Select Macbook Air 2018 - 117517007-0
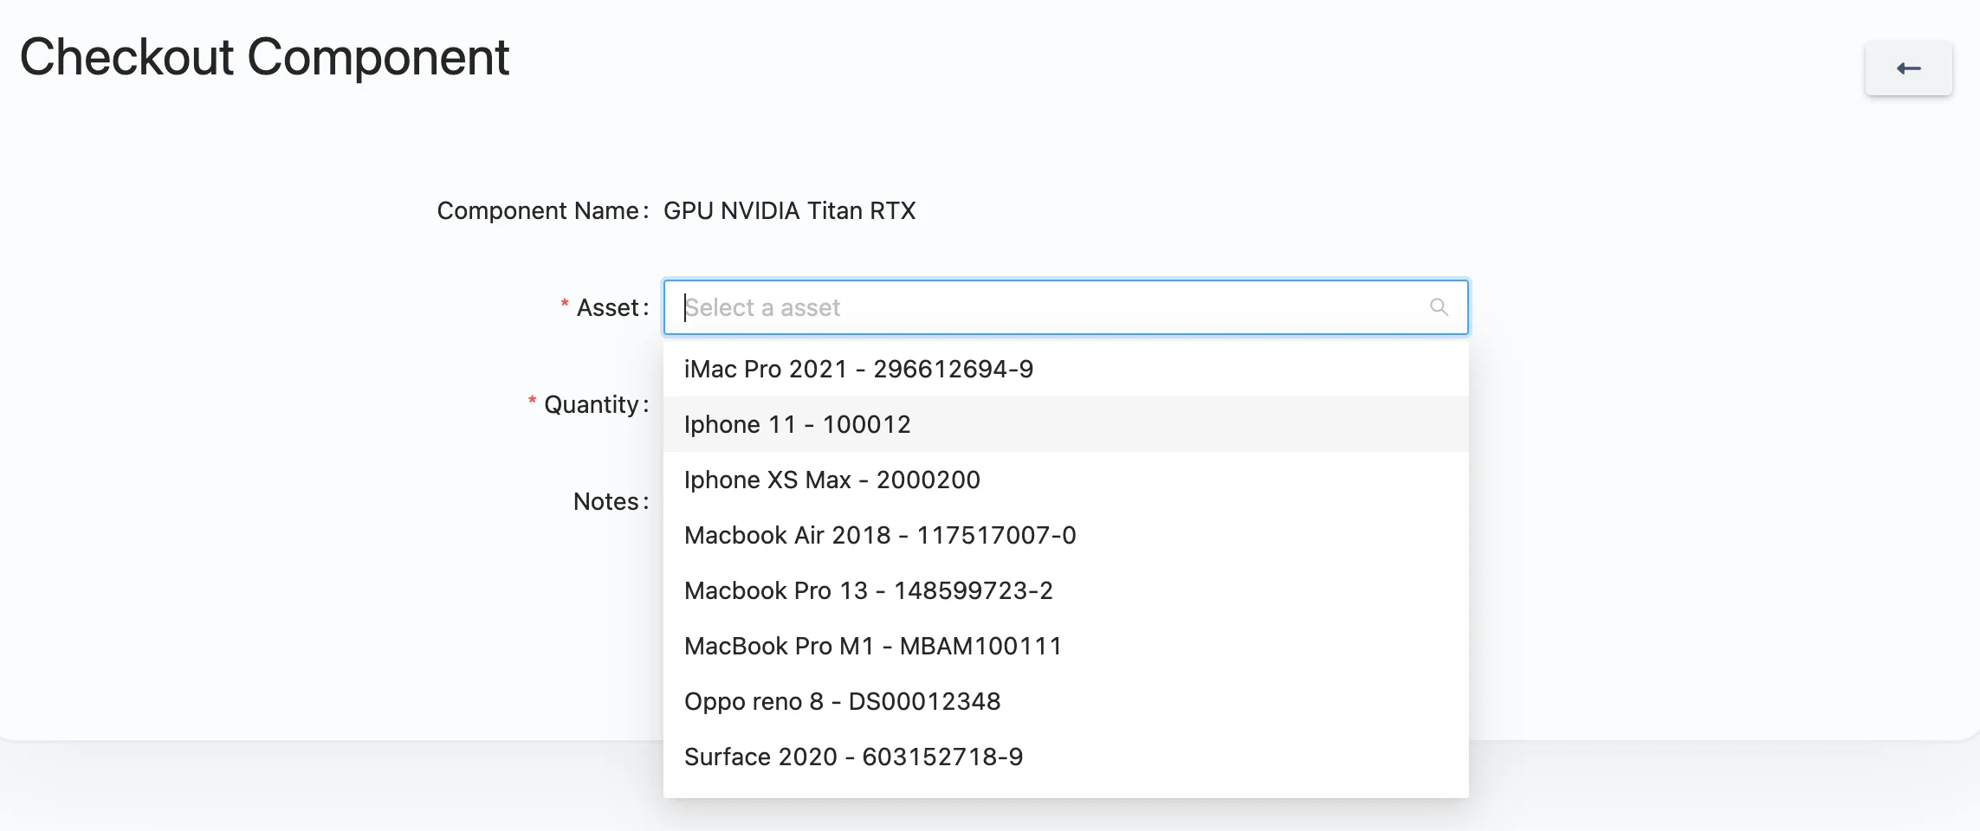This screenshot has height=831, width=1980. coord(880,535)
